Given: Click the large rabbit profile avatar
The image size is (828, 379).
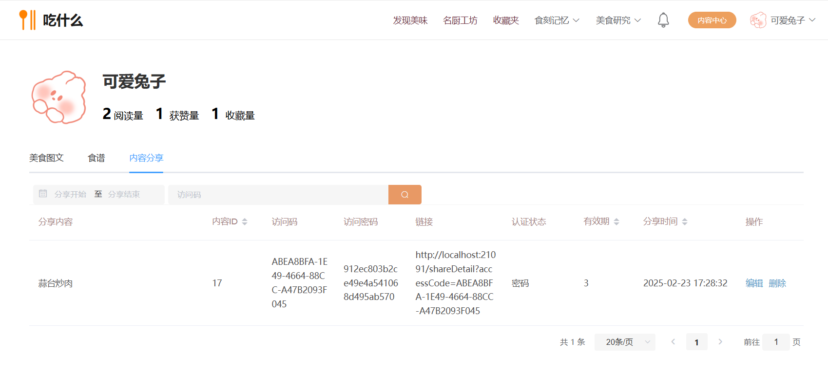Looking at the screenshot, I should point(59,97).
